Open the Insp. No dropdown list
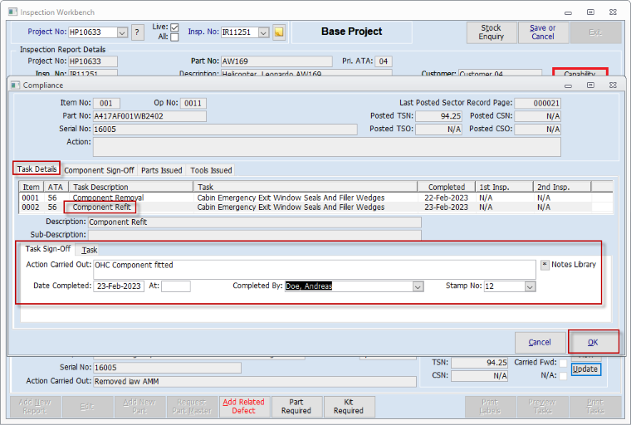 click(264, 32)
